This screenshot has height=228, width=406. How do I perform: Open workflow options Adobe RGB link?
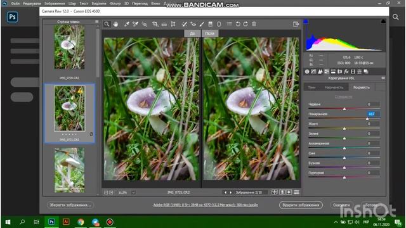click(206, 205)
